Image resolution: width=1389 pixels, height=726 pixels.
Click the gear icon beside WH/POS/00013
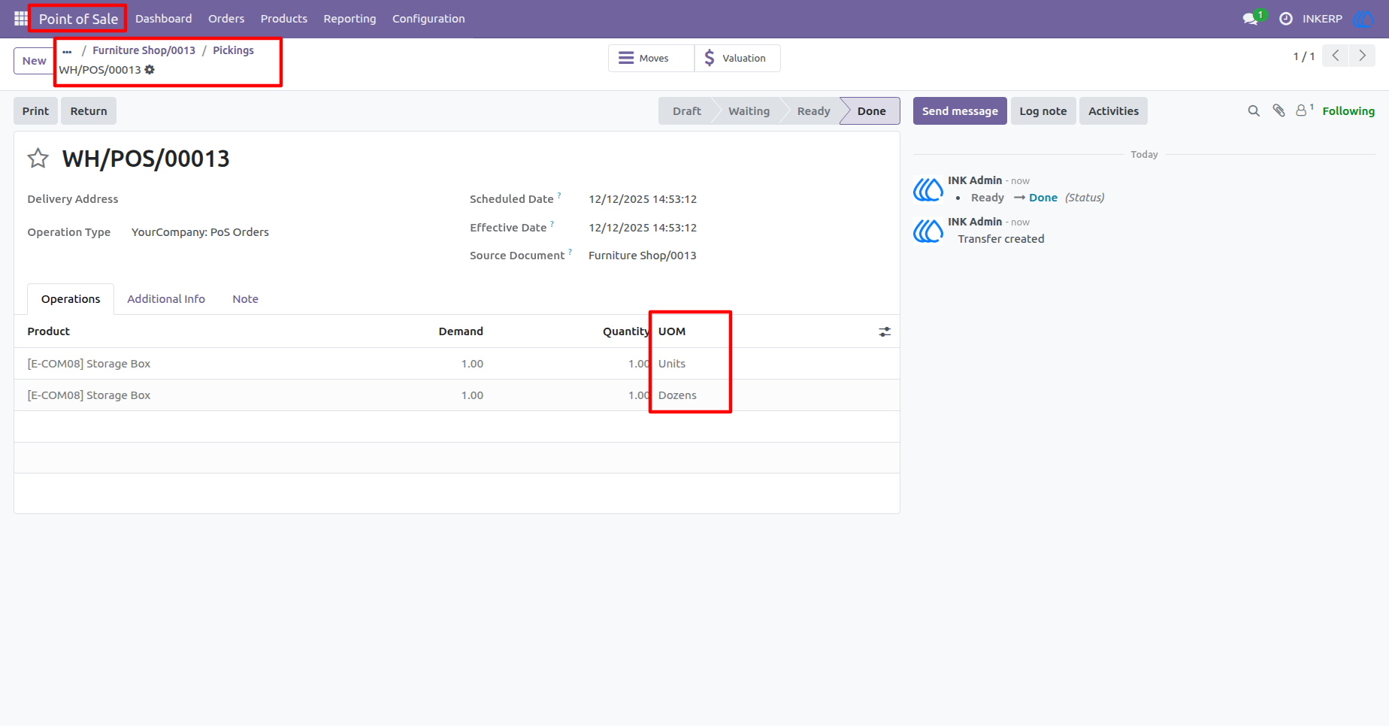150,70
